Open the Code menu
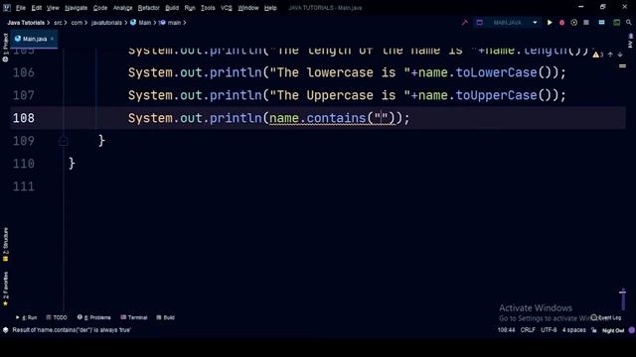 coord(100,8)
